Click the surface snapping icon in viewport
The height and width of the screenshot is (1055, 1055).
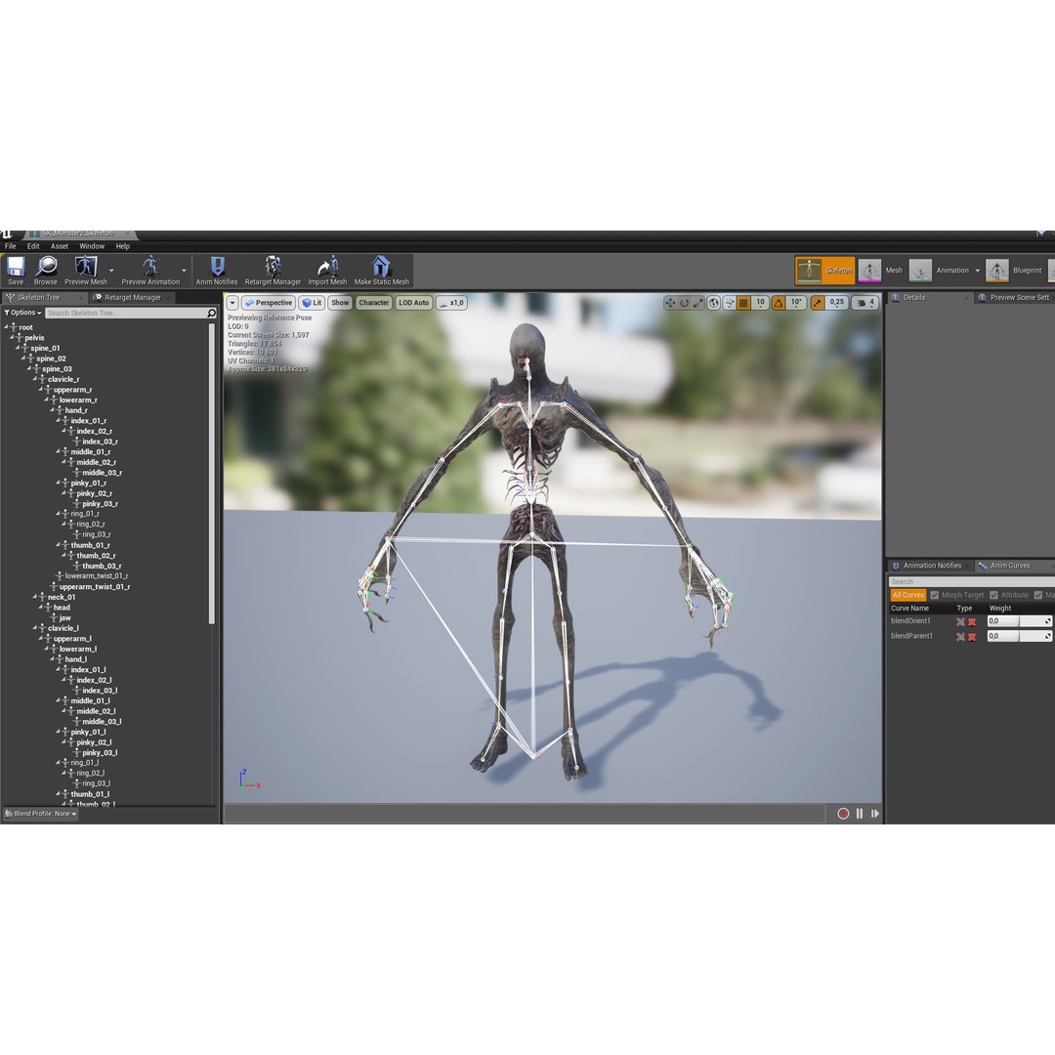coord(730,303)
